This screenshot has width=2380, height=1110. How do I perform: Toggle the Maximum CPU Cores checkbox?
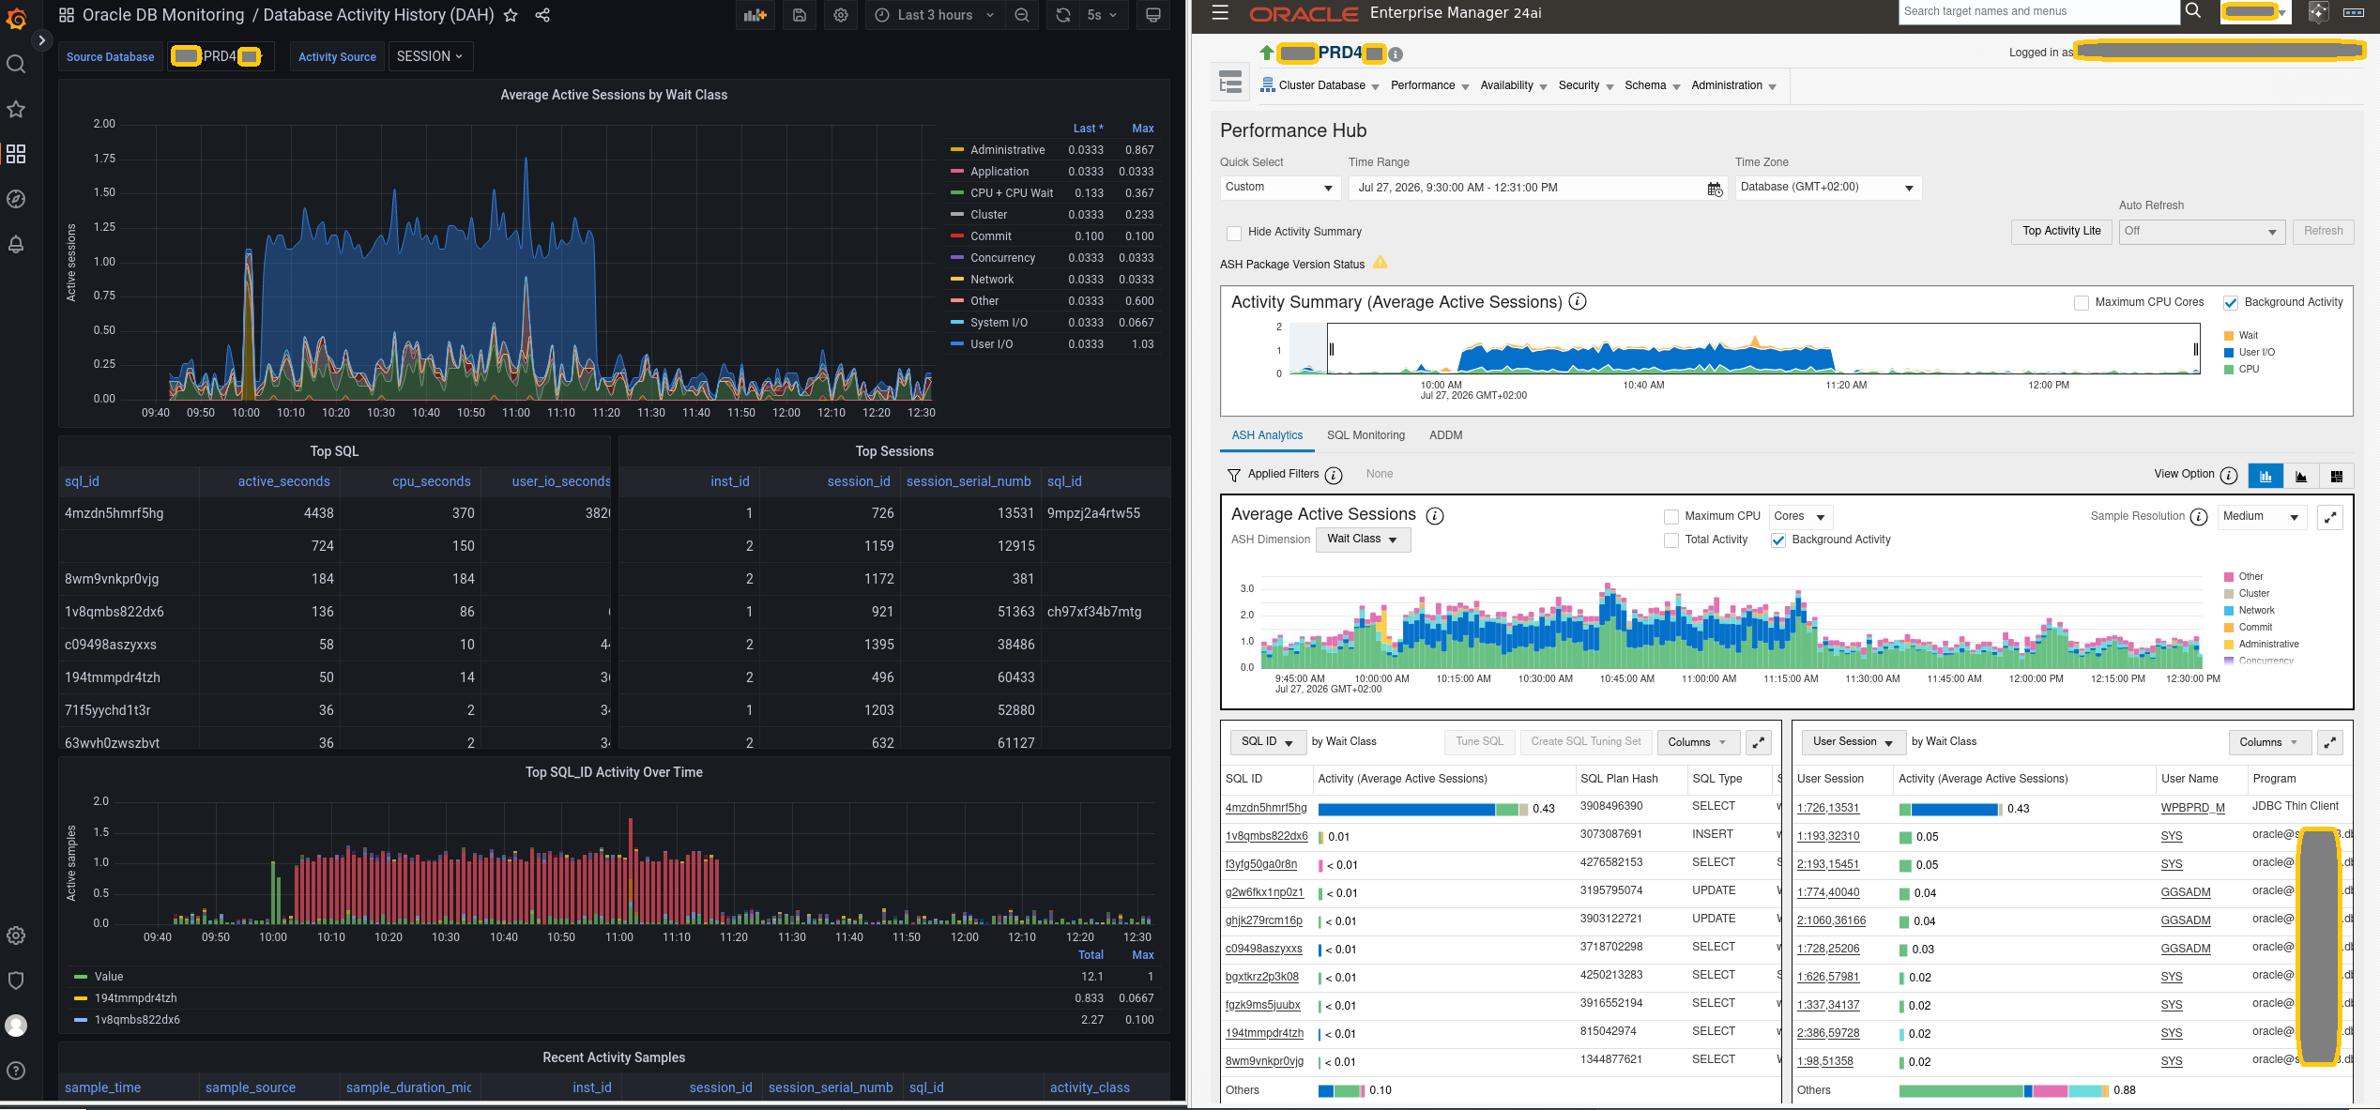click(2082, 303)
